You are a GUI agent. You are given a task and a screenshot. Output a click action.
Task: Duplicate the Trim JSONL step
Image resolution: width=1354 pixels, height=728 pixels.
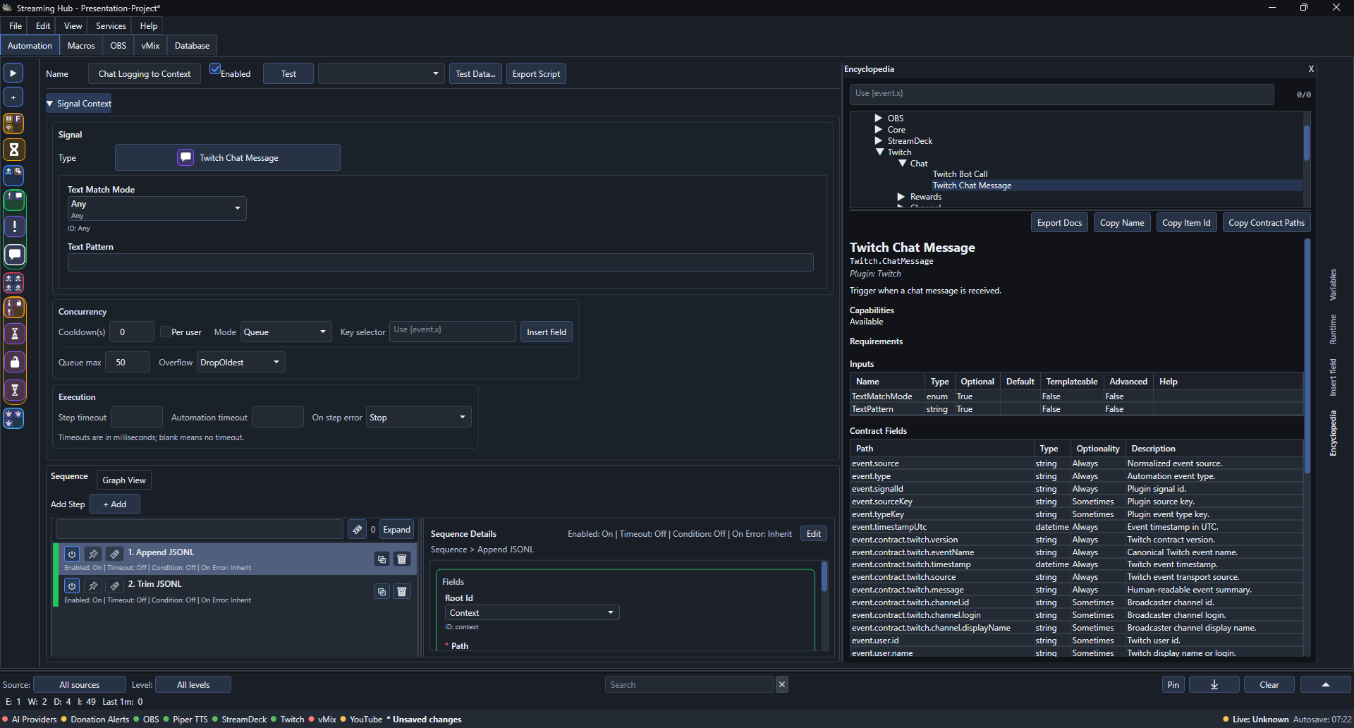(x=382, y=592)
